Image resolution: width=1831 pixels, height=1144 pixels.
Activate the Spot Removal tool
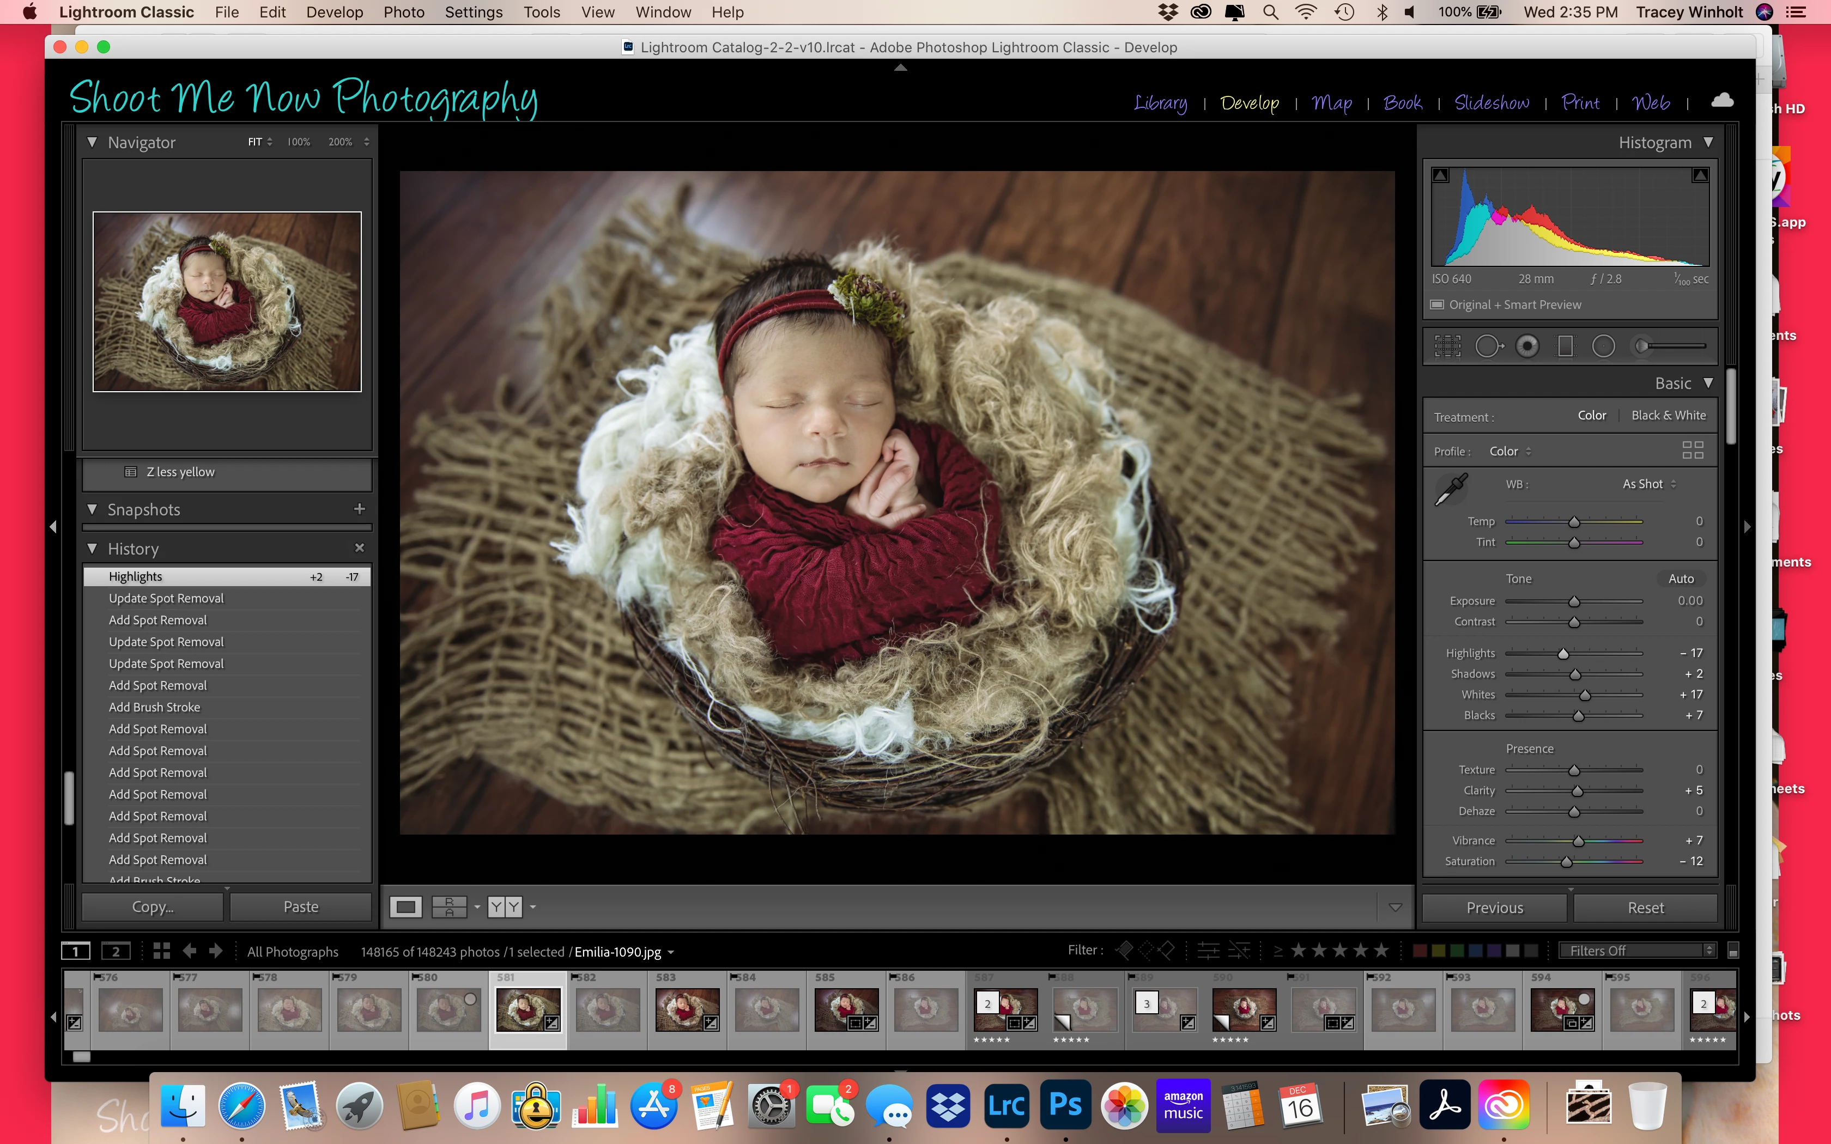(1488, 346)
